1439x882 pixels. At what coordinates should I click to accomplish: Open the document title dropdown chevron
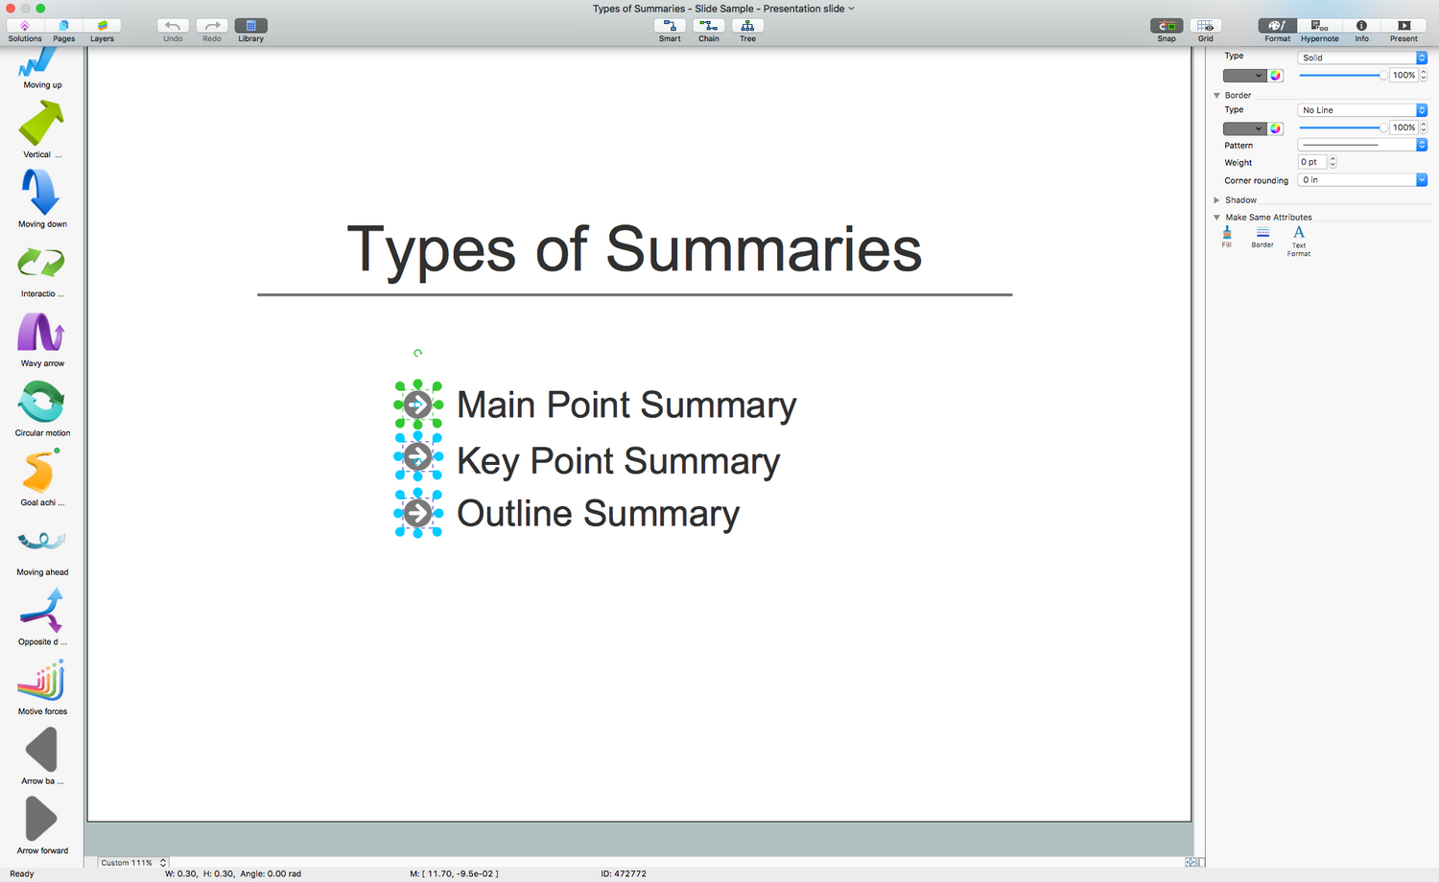[851, 9]
